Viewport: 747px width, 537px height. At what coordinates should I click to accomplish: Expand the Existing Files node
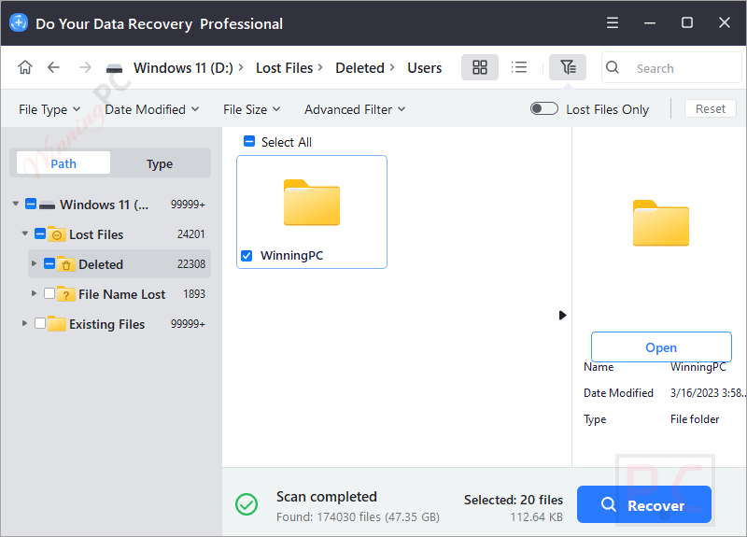(x=25, y=323)
